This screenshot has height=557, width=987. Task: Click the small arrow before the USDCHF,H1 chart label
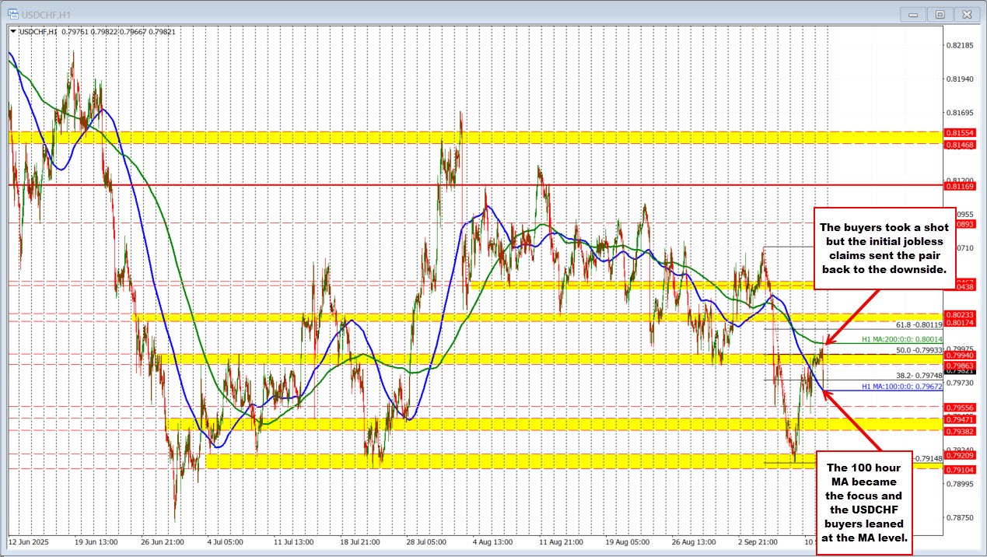coord(12,31)
